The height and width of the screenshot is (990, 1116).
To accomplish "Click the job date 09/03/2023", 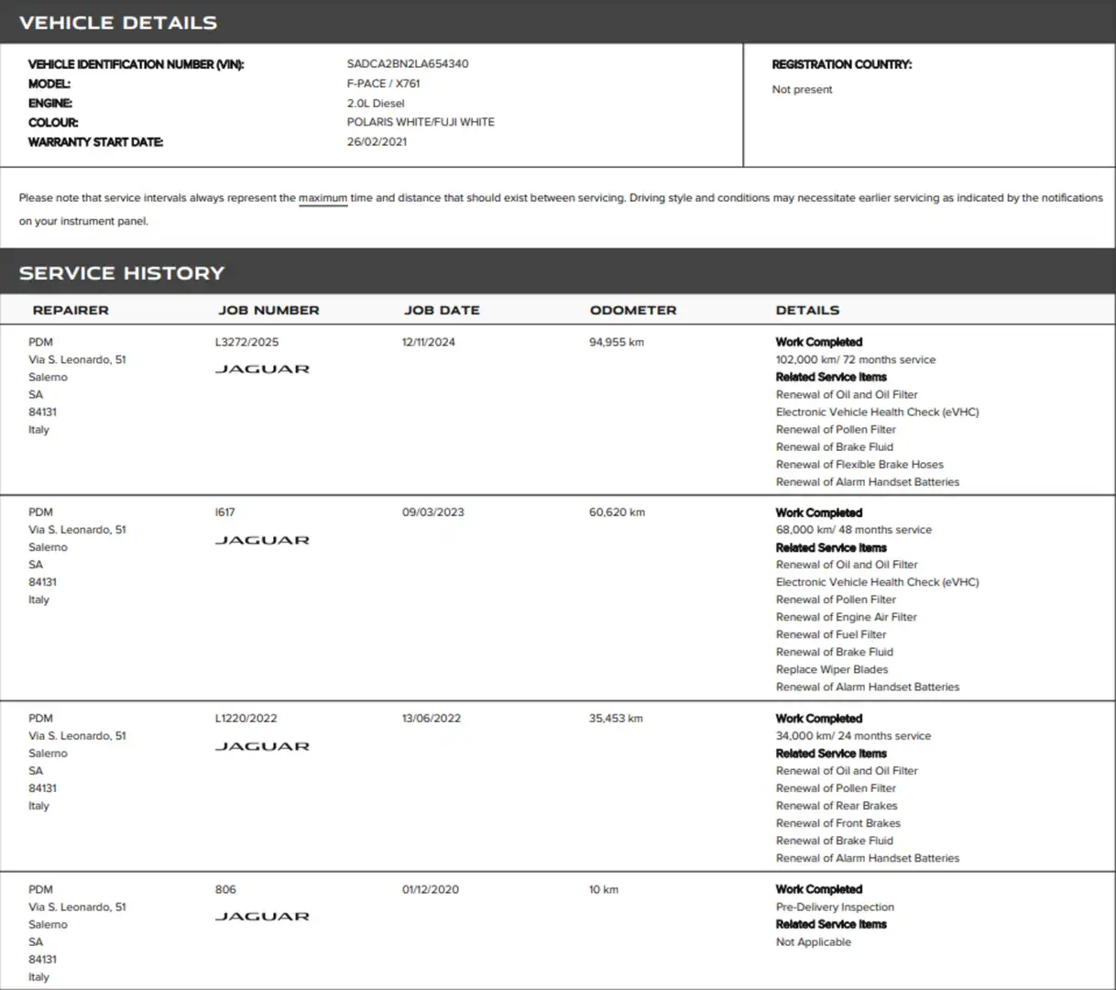I will [432, 512].
